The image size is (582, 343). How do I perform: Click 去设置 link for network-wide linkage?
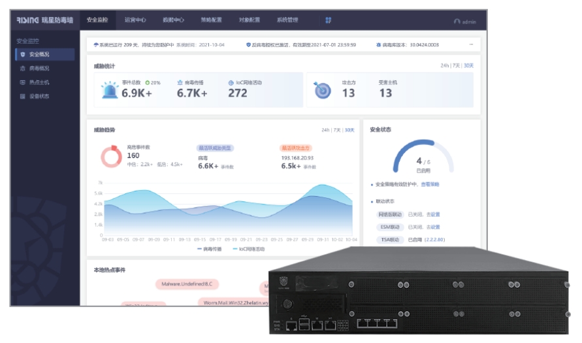pyautogui.click(x=433, y=214)
